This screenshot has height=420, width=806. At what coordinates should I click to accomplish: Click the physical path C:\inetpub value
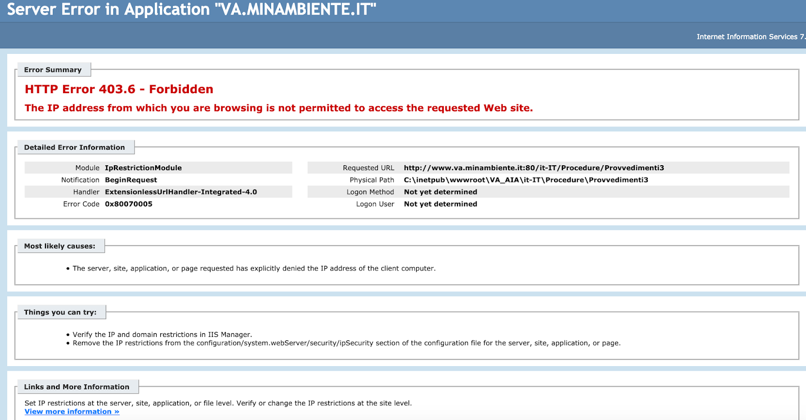[526, 180]
